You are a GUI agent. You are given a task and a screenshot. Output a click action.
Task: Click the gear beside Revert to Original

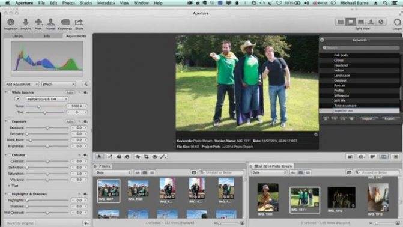click(86, 223)
